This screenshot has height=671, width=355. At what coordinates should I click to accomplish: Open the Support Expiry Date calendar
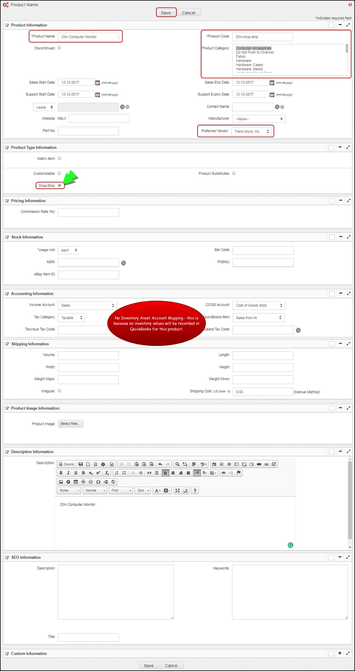272,95
